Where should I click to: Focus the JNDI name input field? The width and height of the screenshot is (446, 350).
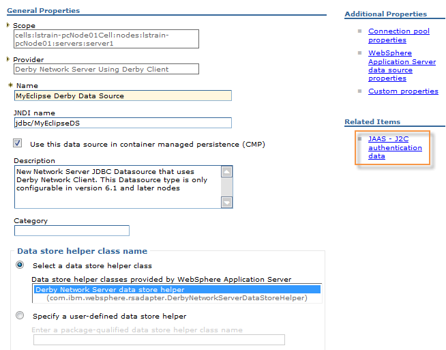click(x=123, y=123)
